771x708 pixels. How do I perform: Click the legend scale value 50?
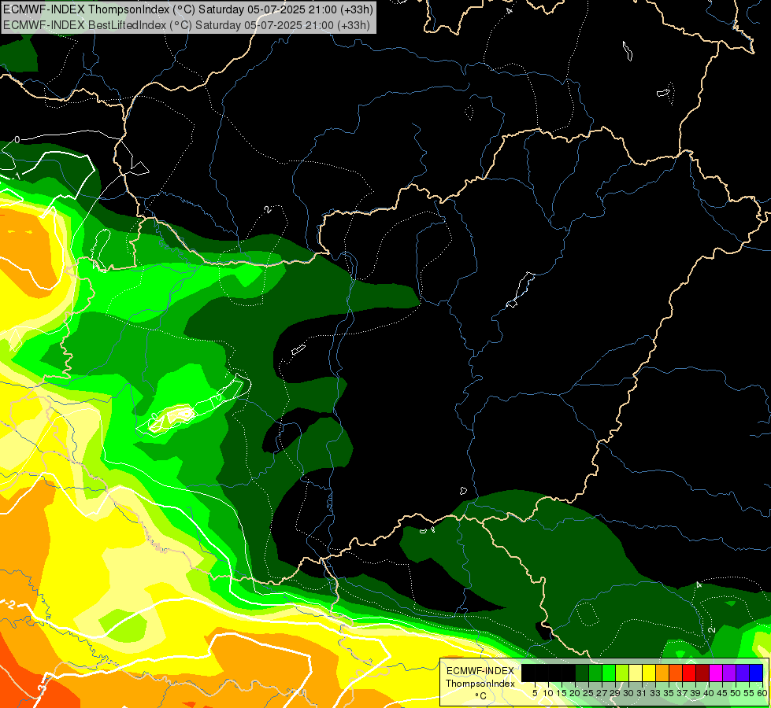[x=736, y=693]
